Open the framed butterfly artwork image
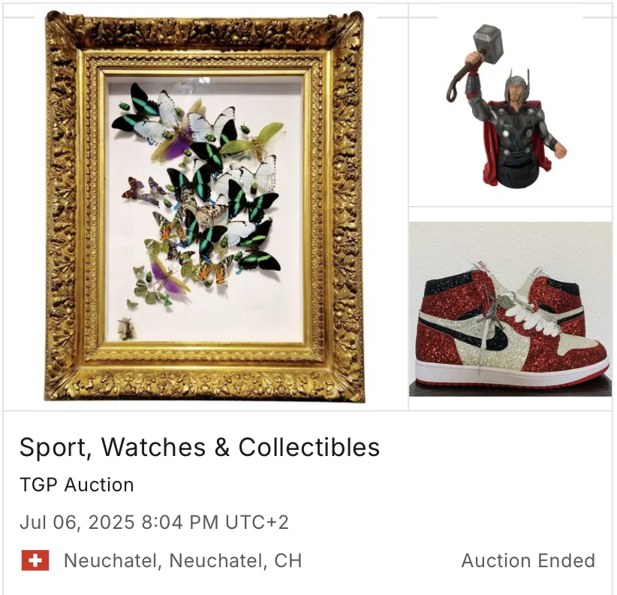This screenshot has height=595, width=617. [204, 206]
